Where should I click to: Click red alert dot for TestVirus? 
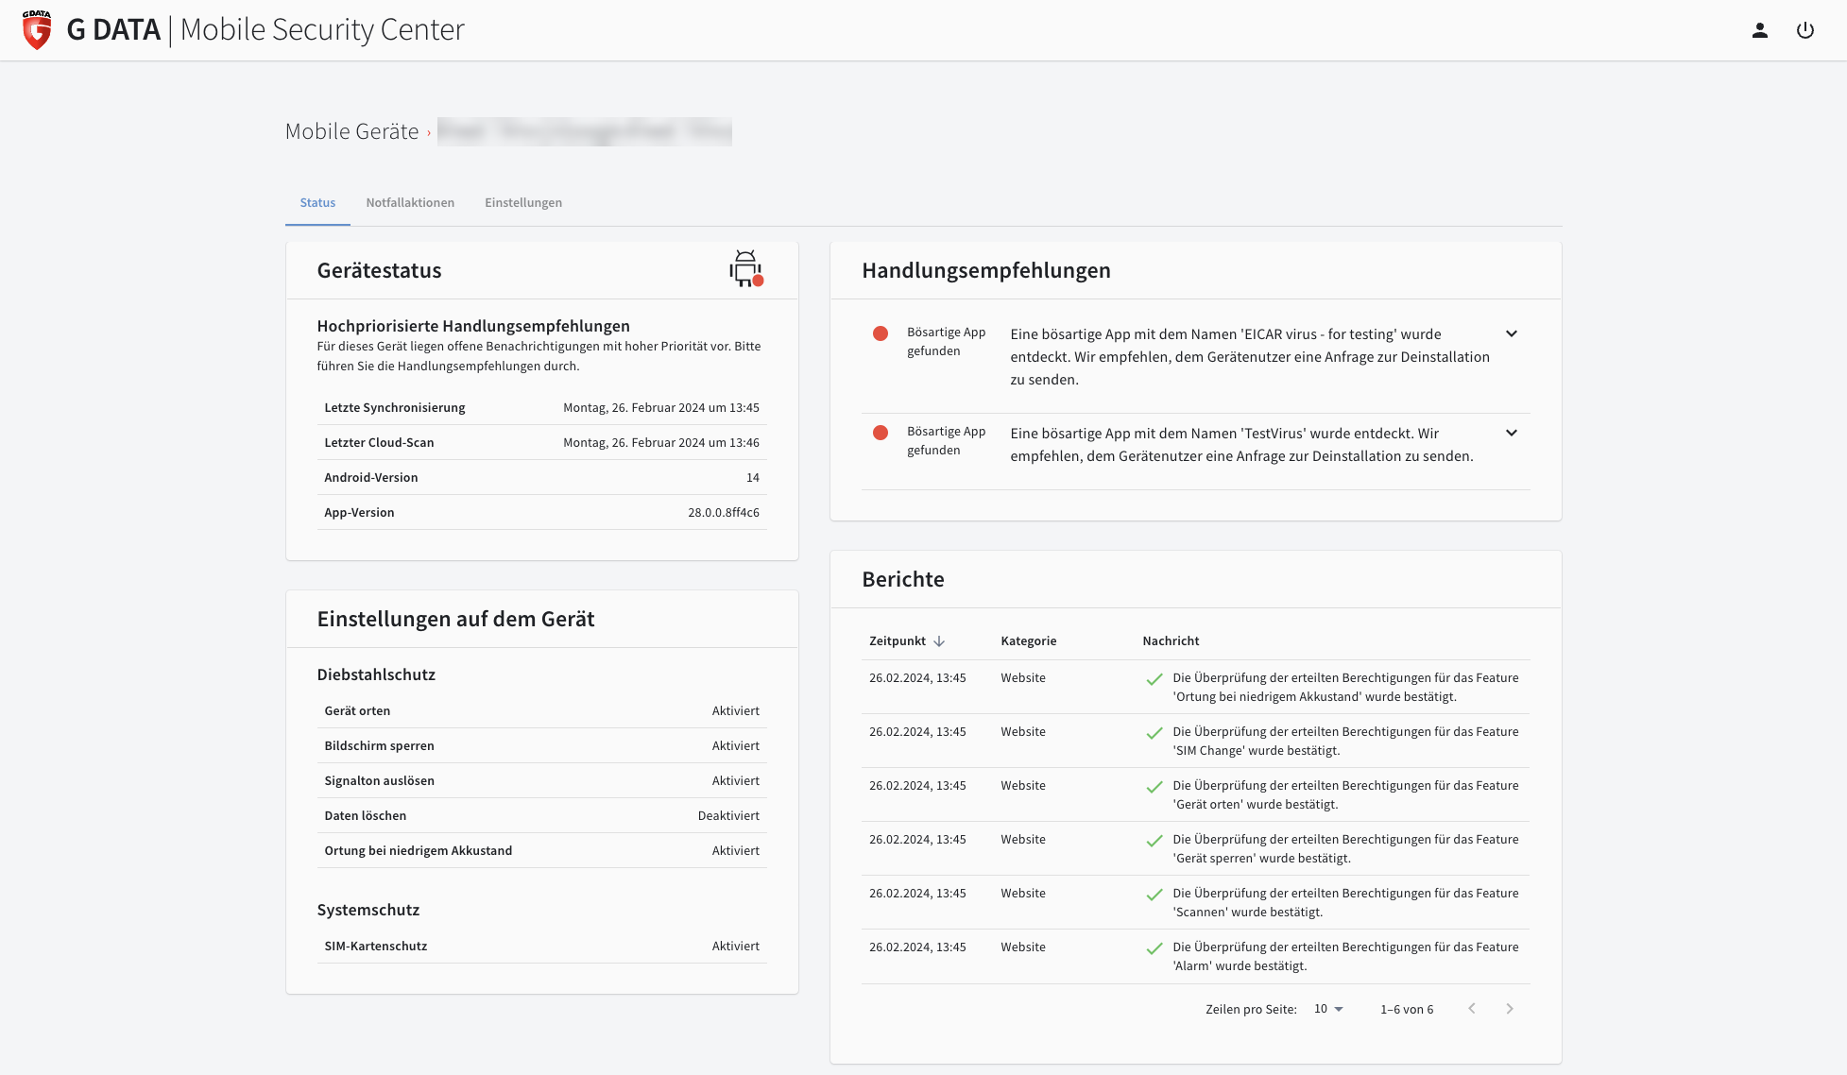(x=881, y=433)
